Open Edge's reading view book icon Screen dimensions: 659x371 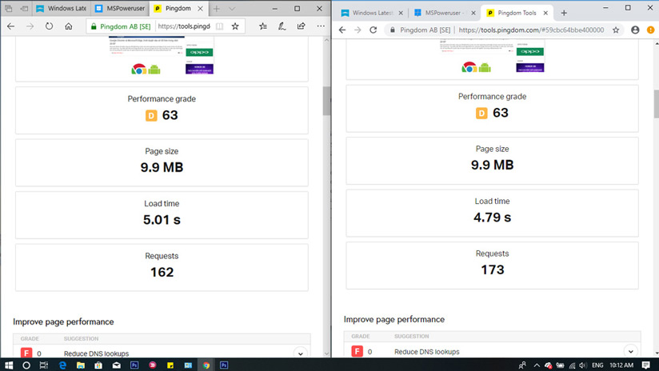point(219,26)
